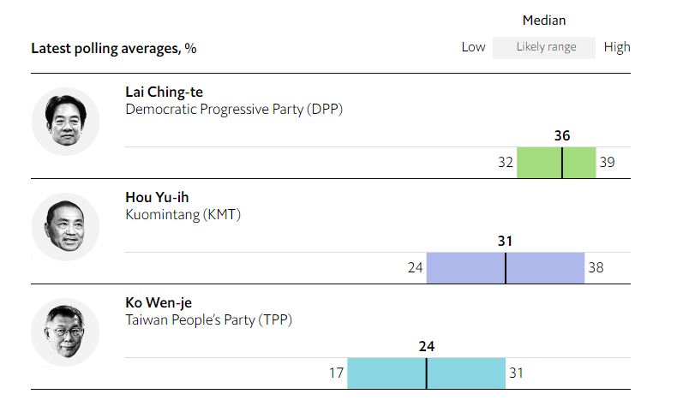Click Lai Ching-te's portrait photo
Image resolution: width=683 pixels, height=406 pixels.
[x=65, y=122]
